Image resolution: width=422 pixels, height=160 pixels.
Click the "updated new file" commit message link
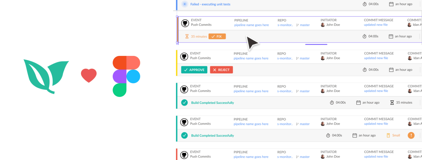click(376, 25)
